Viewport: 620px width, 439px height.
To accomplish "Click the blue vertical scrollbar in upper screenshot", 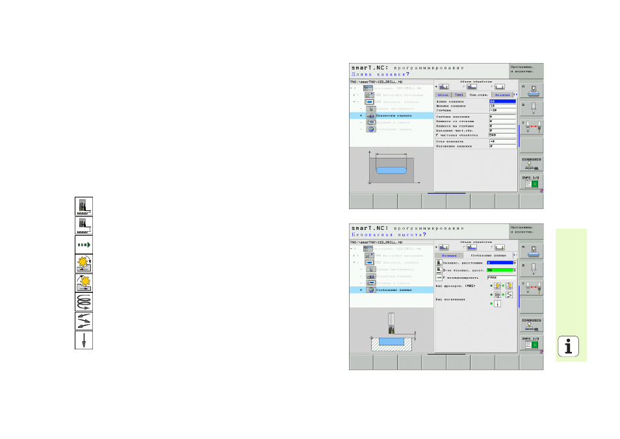I will pos(519,136).
